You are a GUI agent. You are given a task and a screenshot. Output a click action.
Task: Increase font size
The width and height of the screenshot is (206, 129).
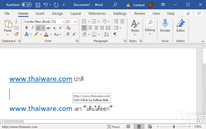pos(68,34)
